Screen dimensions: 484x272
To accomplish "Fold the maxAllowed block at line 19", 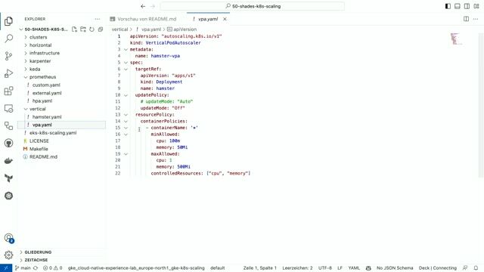I will coord(126,154).
